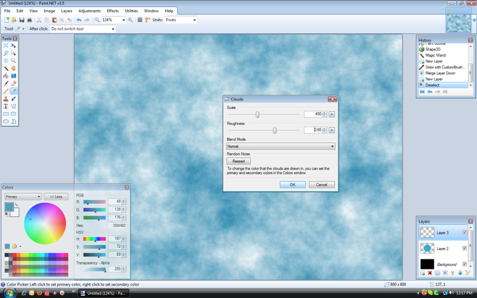The image size is (477, 298).
Task: Select the Clone Stamp tool
Action: 6,98
